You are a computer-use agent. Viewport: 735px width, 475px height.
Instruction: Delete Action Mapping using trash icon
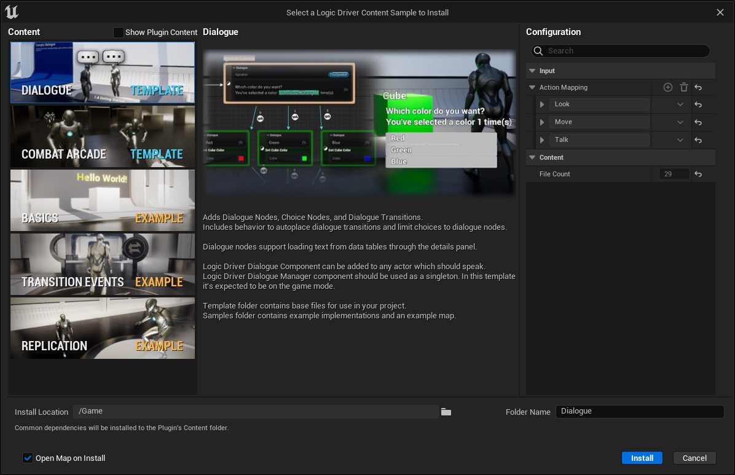[683, 87]
